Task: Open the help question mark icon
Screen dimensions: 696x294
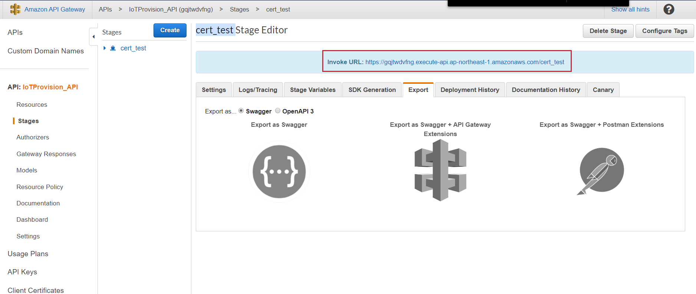Action: pyautogui.click(x=669, y=9)
